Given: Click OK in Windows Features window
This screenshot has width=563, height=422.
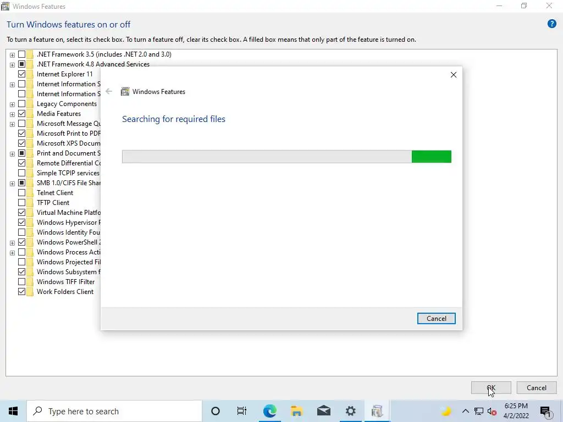Looking at the screenshot, I should (491, 387).
